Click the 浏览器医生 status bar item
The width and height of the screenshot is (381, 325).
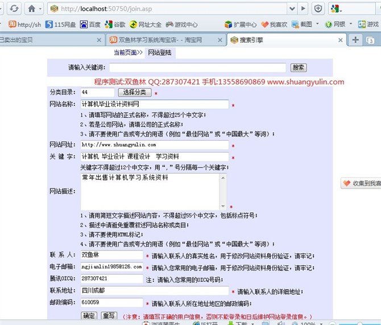click(x=161, y=323)
